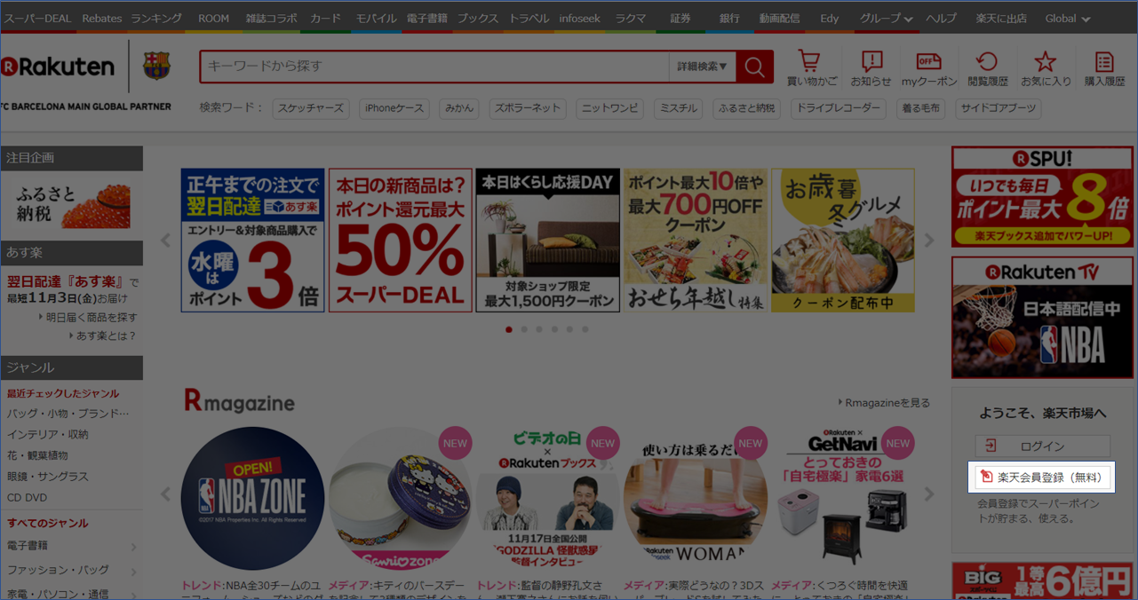This screenshot has width=1138, height=600.
Task: Click the スケッチャーズ search keyword tag
Action: pyautogui.click(x=311, y=108)
